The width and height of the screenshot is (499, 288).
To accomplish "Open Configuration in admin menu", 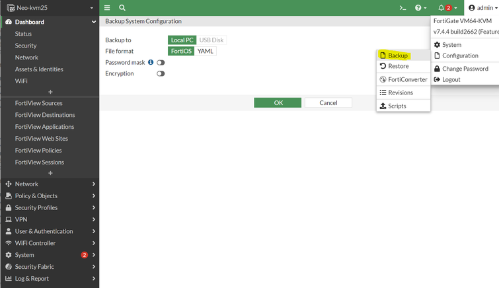I will pos(465,55).
